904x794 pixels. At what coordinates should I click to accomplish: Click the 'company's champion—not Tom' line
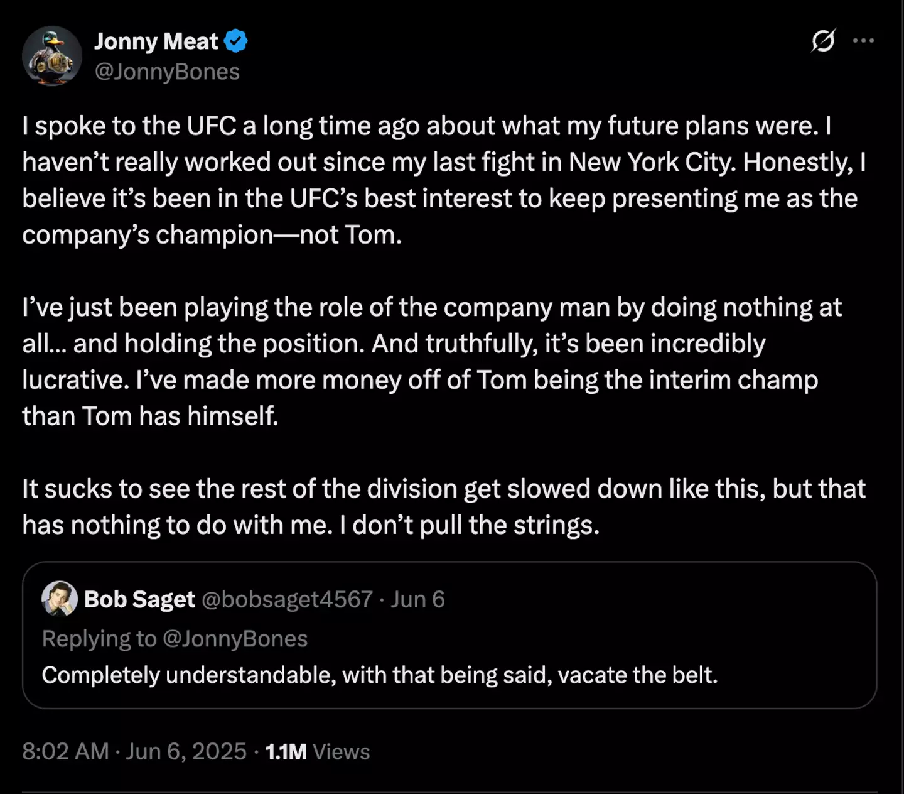tap(212, 235)
